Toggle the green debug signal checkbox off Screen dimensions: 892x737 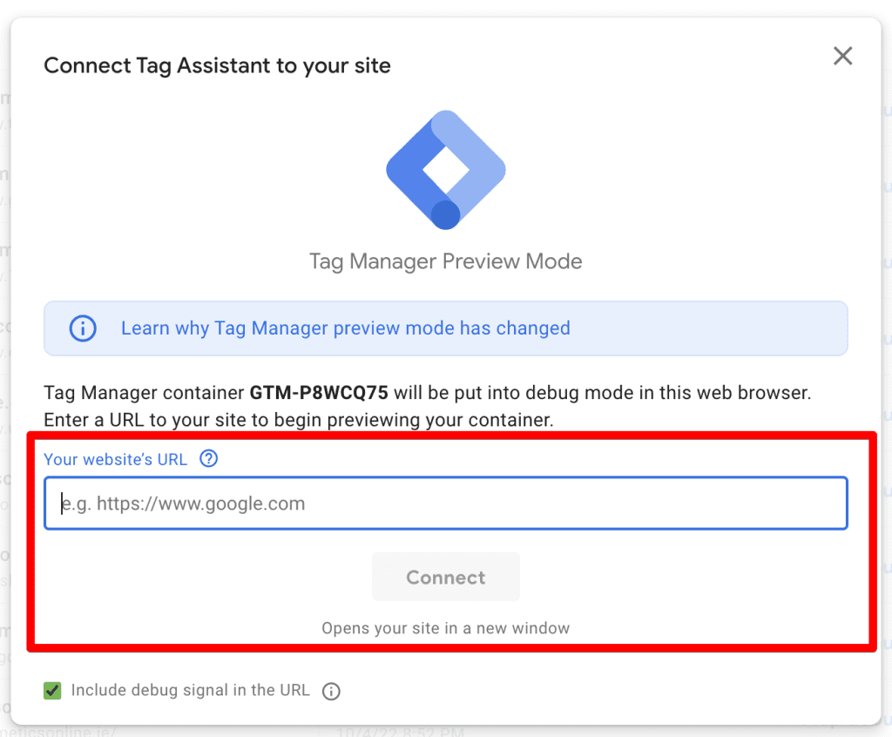[x=51, y=689]
